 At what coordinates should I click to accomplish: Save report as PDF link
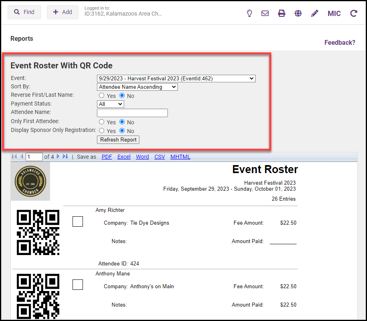(x=107, y=157)
